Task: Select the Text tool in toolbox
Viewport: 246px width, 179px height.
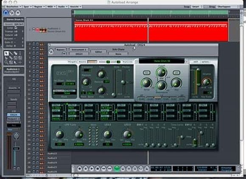Action: click(x=20, y=53)
